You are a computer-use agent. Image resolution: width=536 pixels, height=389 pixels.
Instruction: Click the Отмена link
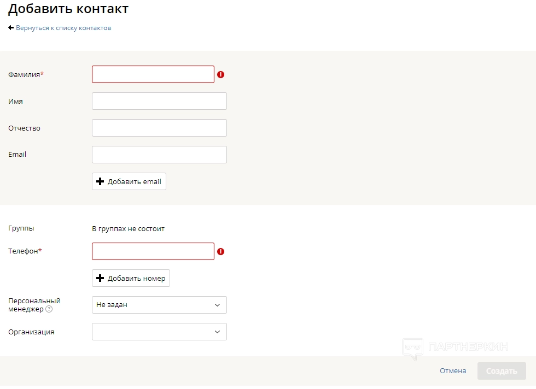pos(453,371)
